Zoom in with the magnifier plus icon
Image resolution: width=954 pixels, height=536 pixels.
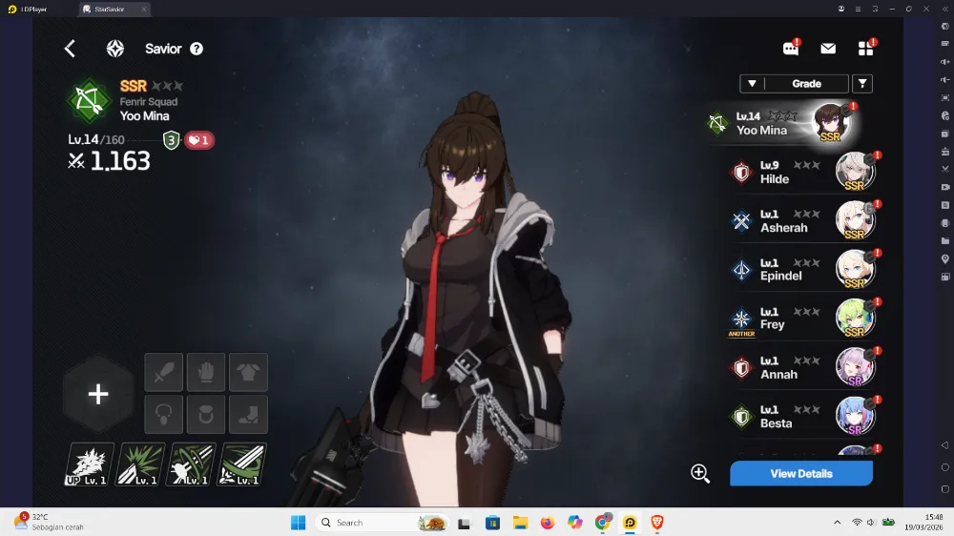tap(700, 473)
